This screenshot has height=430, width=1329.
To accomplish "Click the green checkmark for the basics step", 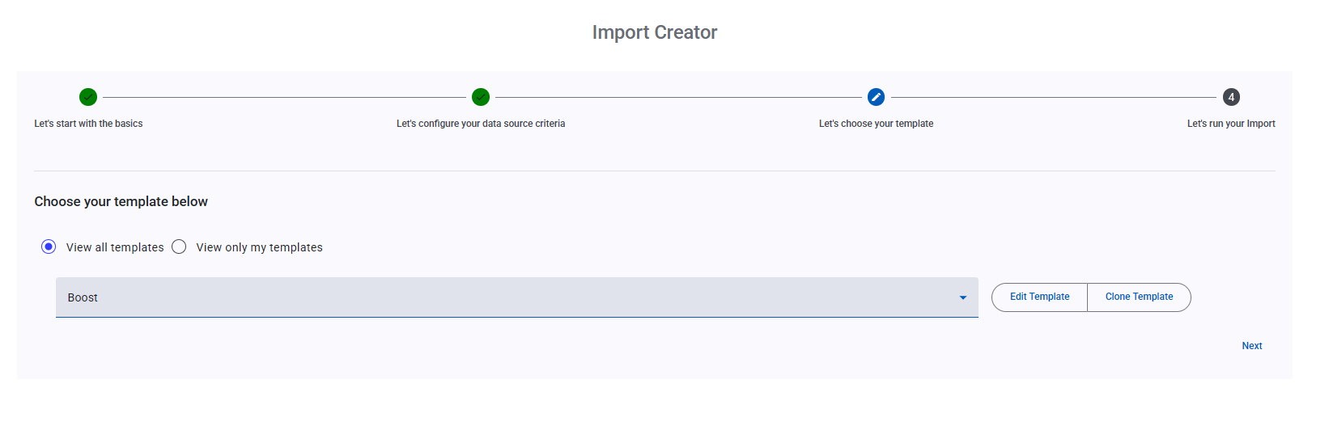I will coord(88,97).
